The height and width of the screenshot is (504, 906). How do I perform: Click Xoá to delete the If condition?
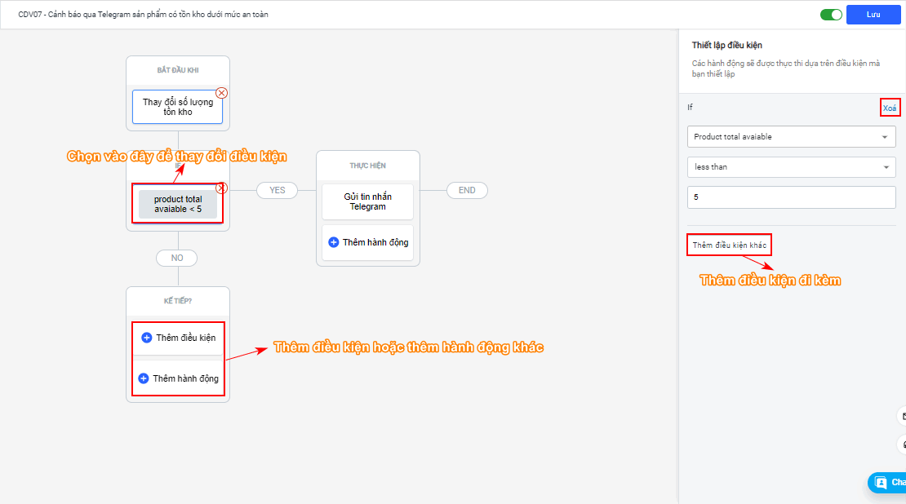[x=889, y=108]
